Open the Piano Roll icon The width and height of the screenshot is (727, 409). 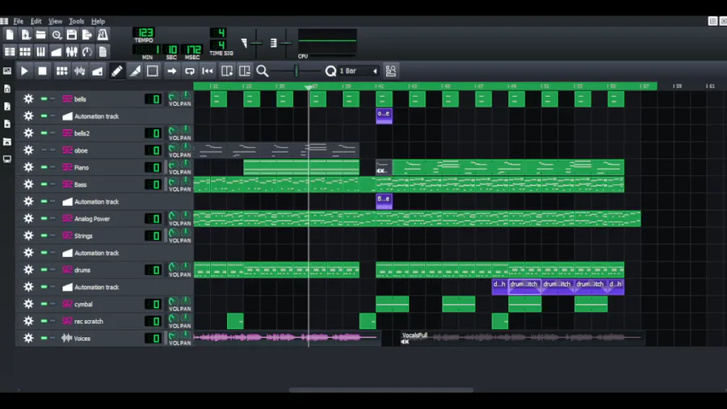(41, 52)
